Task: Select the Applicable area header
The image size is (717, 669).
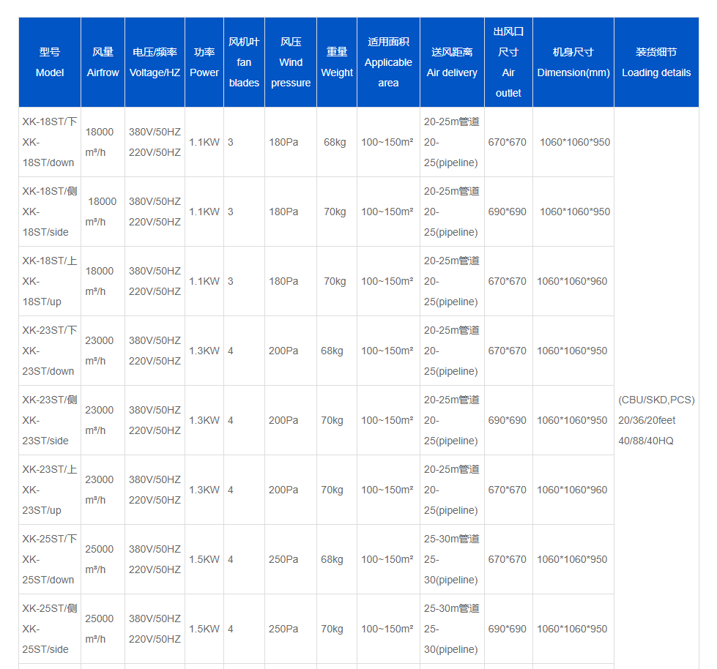Action: [388, 62]
